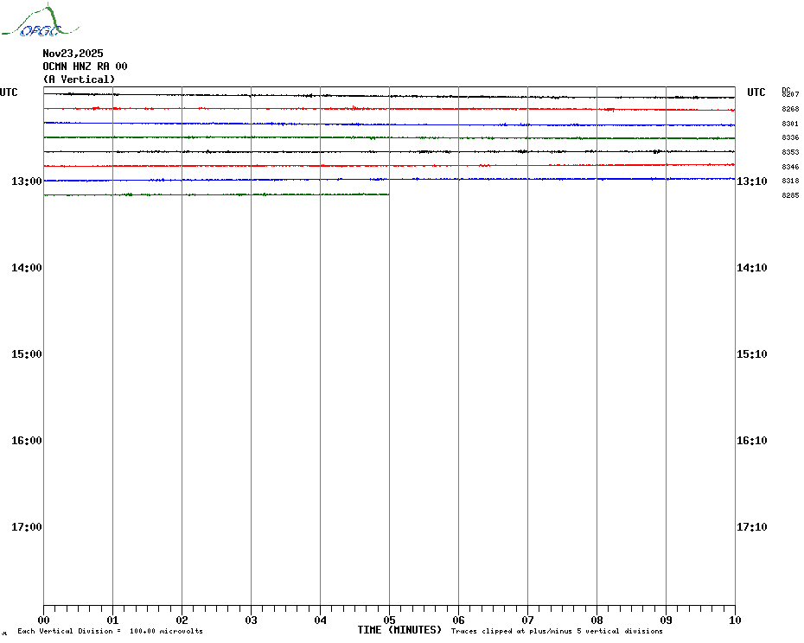
Task: Click the "08" minute axis label
Action: click(597, 621)
